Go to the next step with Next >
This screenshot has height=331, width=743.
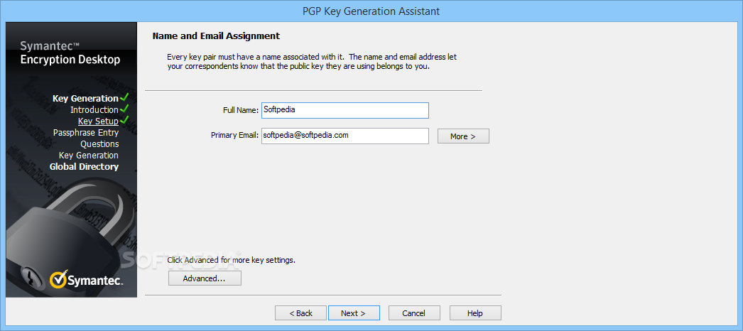pyautogui.click(x=354, y=313)
